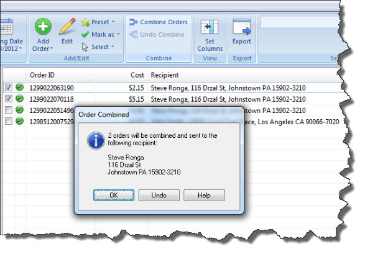The width and height of the screenshot is (365, 257).
Task: Uncheck the box for order 1299022070118
Action: [x=9, y=99]
